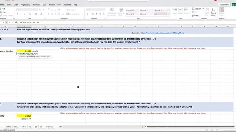Open Sort & Filter menu
This screenshot has width=236, height=132.
[x=207, y=12]
